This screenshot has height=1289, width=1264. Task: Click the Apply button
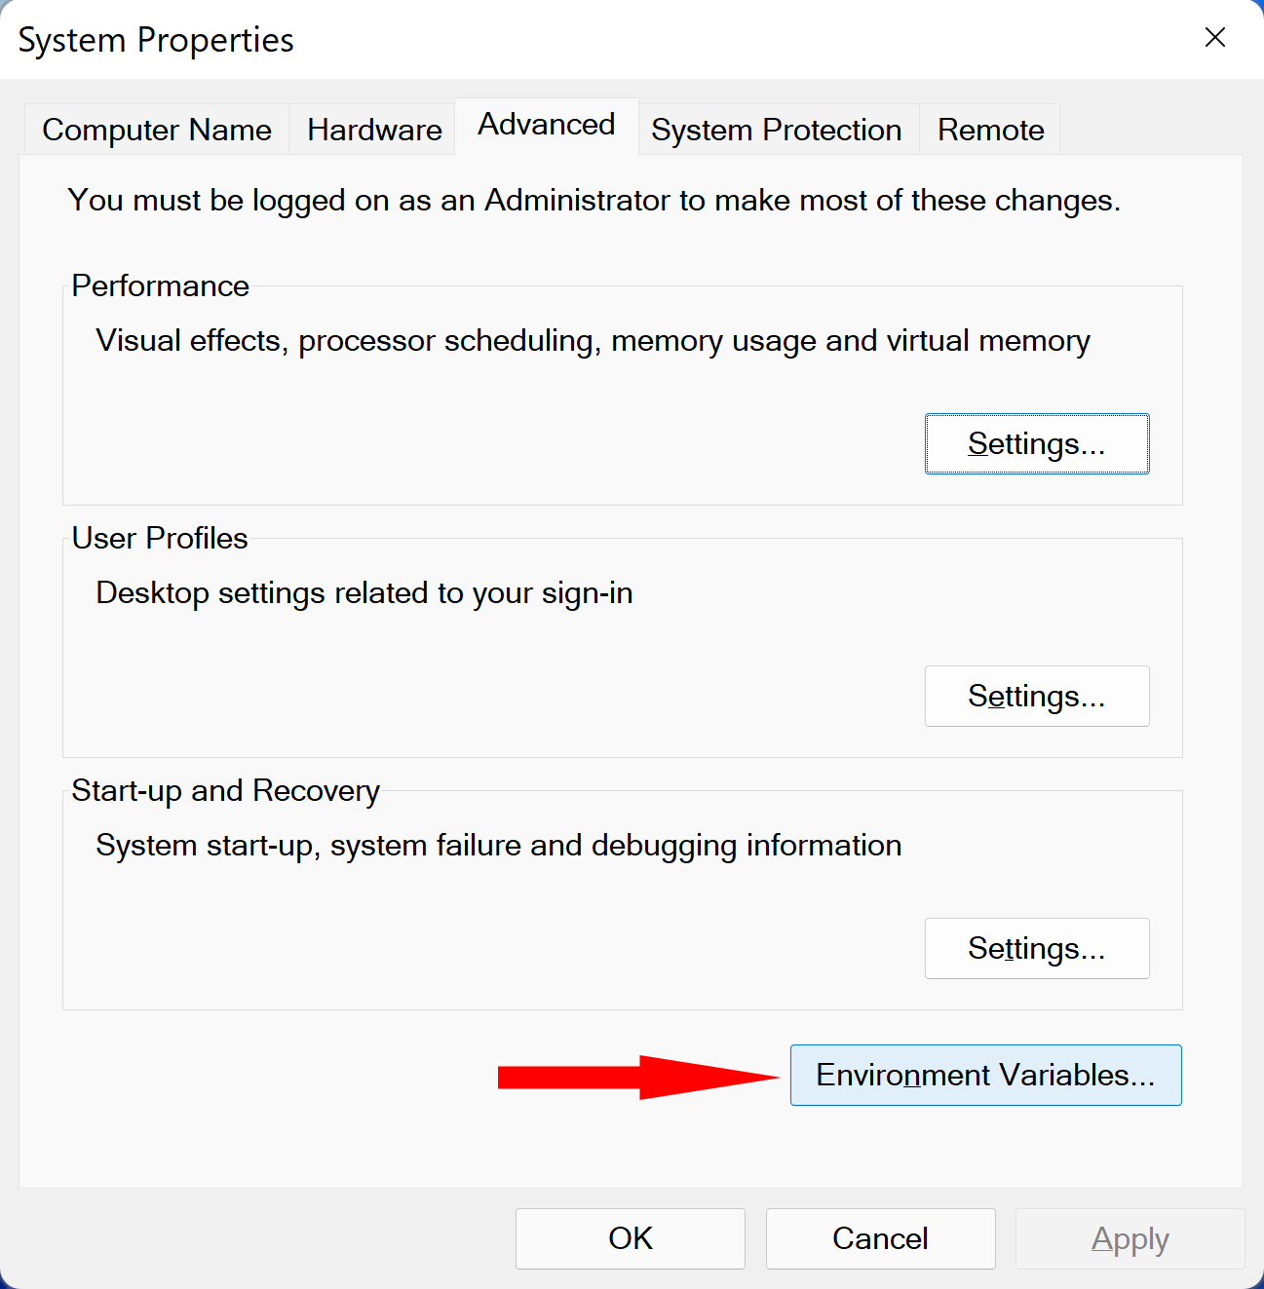point(1130,1238)
